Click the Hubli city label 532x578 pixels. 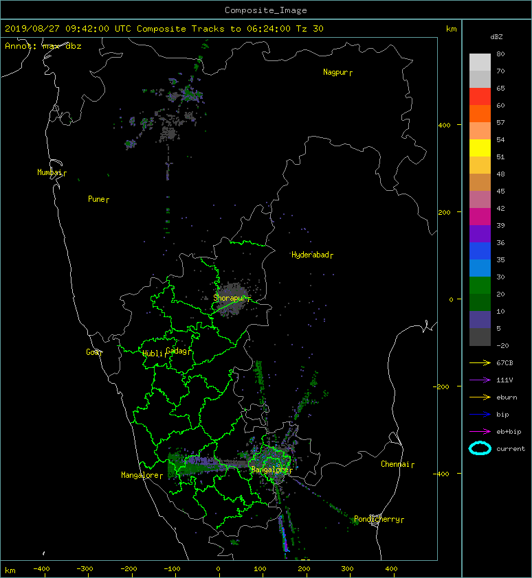click(x=153, y=354)
